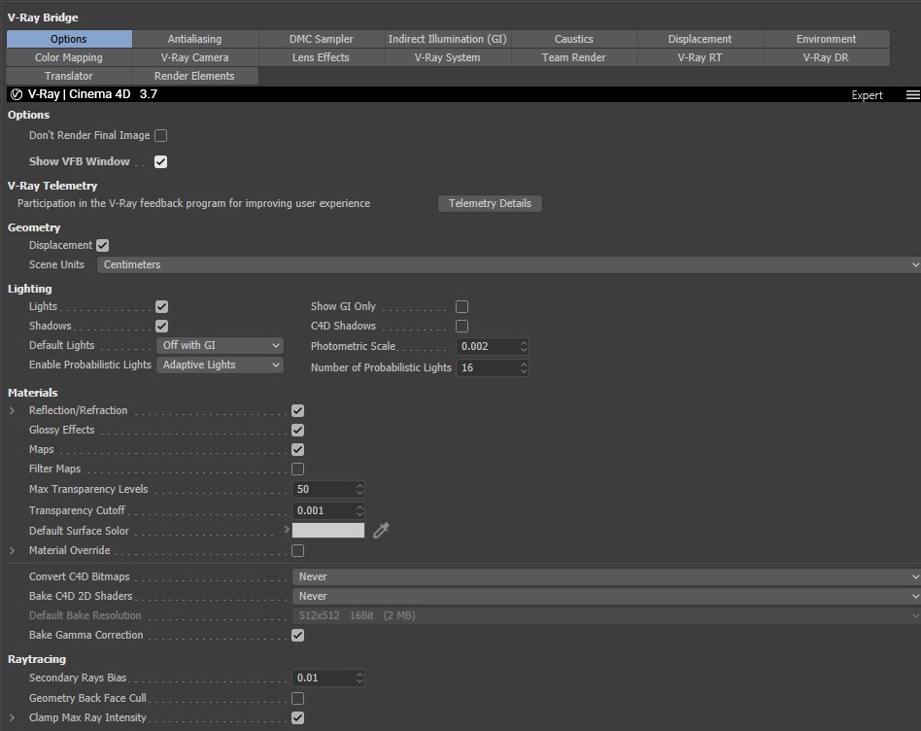Screen dimensions: 921x731
Task: Toggle the Displacement checkbox under Geometry
Action: coord(103,245)
